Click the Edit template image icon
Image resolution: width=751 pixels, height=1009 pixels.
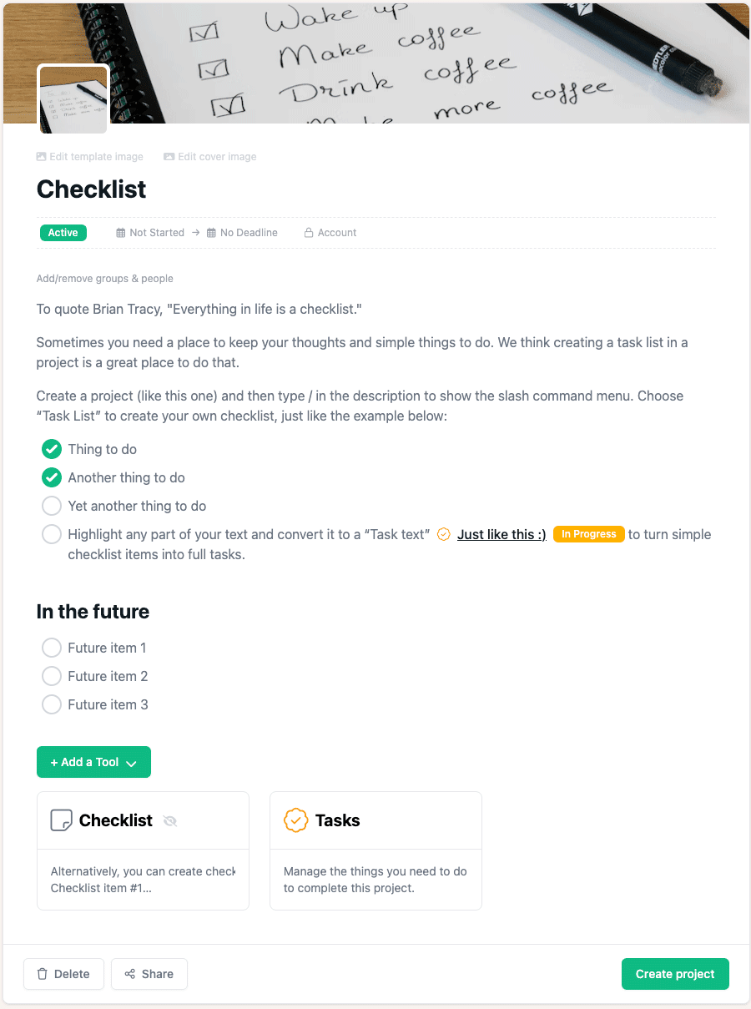tap(40, 156)
